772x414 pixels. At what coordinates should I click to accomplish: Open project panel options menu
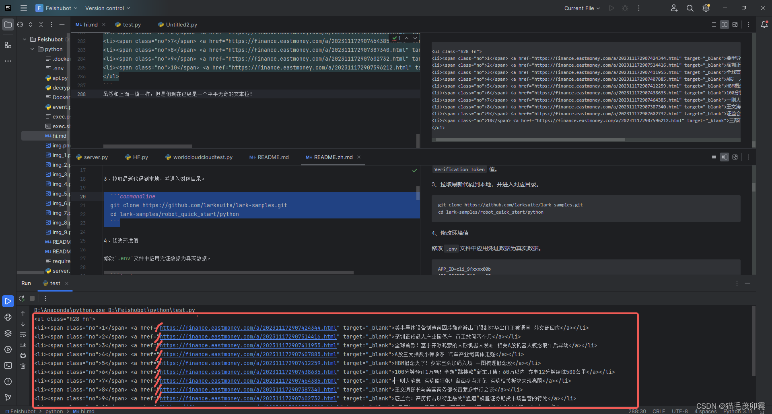[51, 24]
